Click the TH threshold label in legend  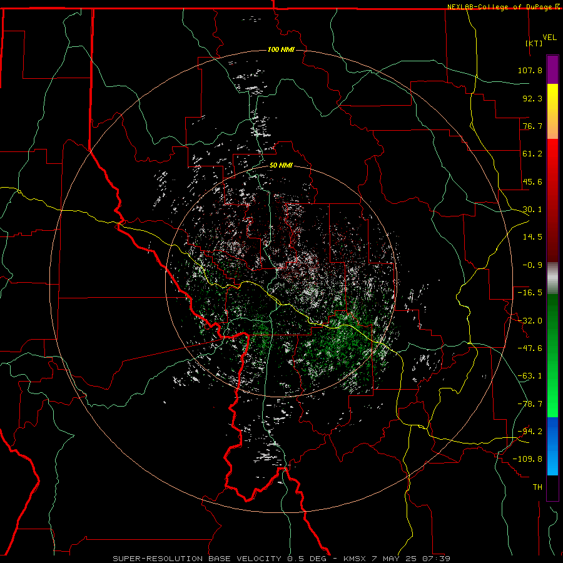(x=537, y=487)
